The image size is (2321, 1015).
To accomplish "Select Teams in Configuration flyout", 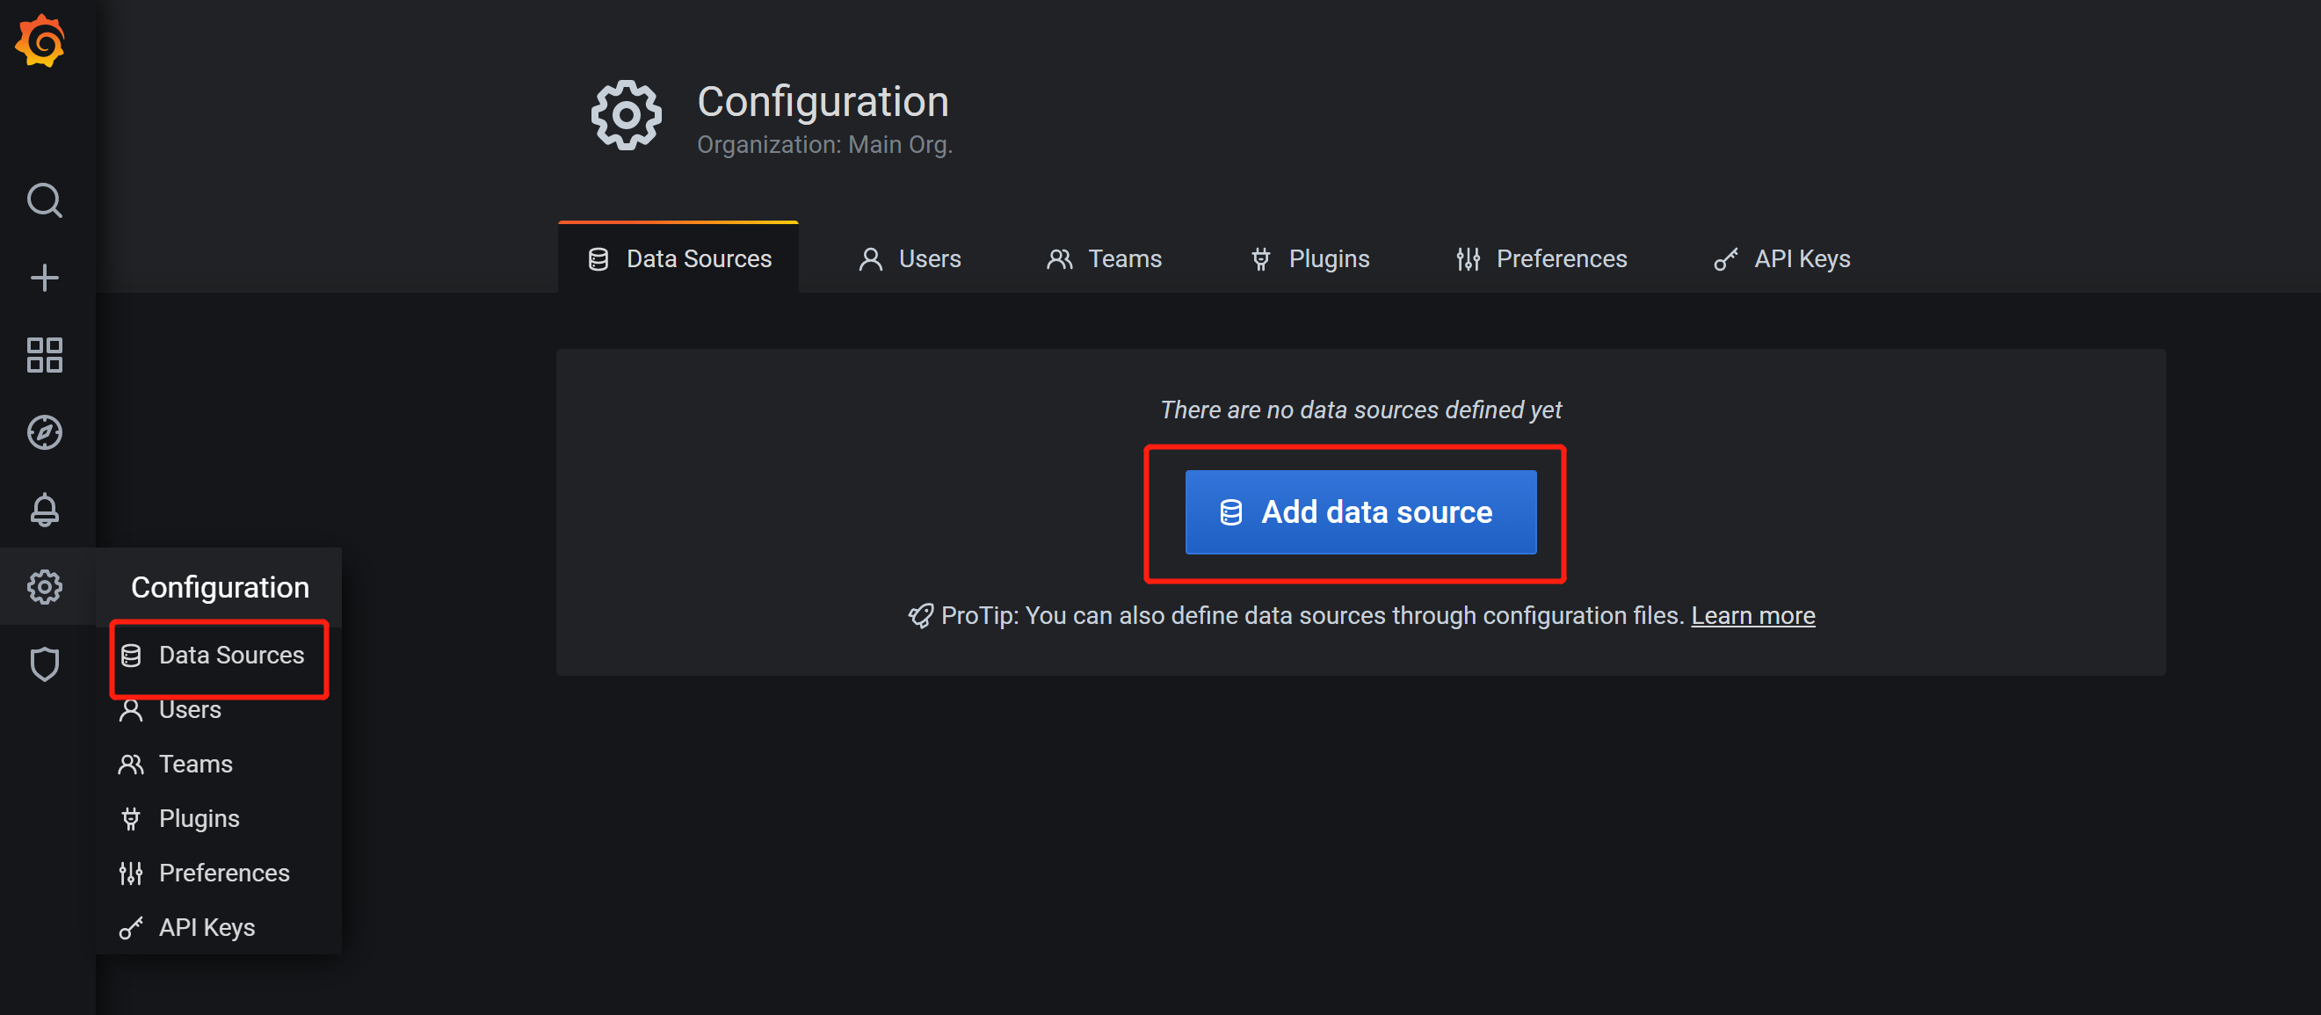I will pos(219,764).
